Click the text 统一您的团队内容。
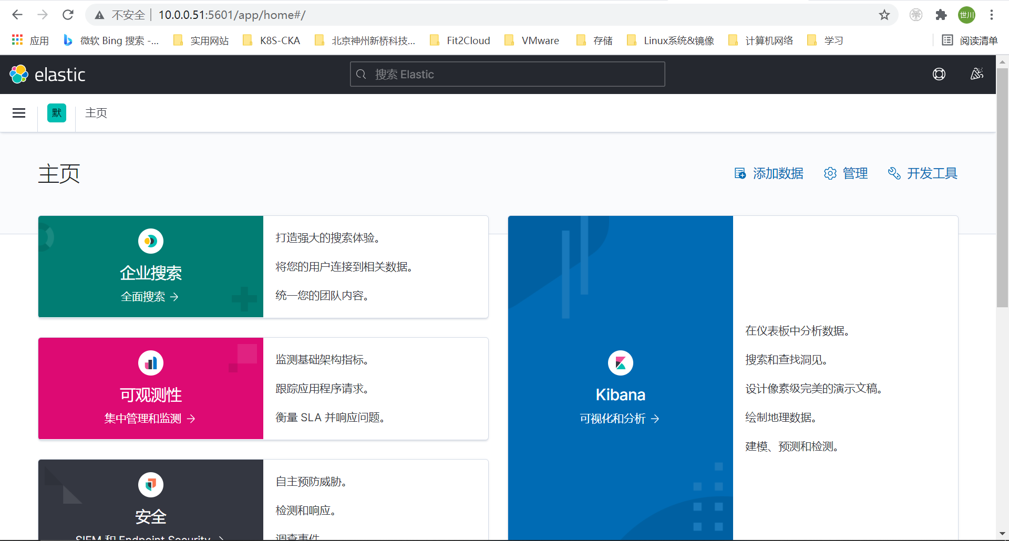The height and width of the screenshot is (541, 1009). coord(322,296)
